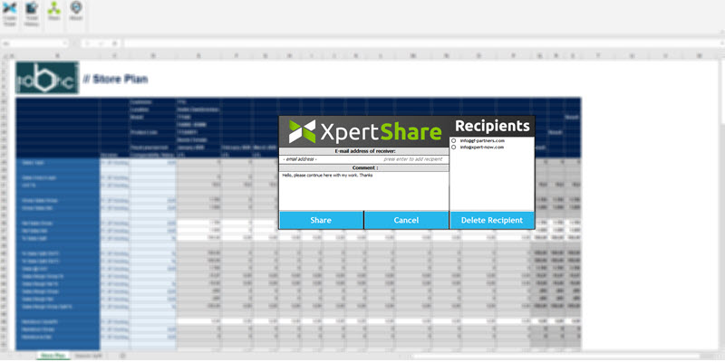Click the insert function button in the formula bar
This screenshot has width=725, height=362.
(115, 43)
